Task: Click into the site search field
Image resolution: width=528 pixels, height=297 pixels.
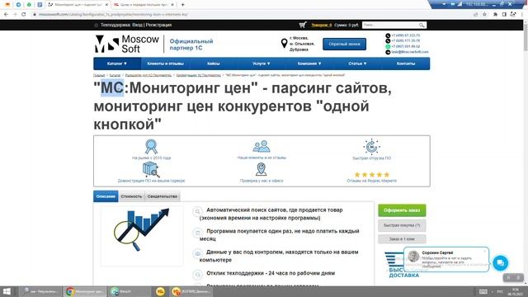Action: pos(390,26)
